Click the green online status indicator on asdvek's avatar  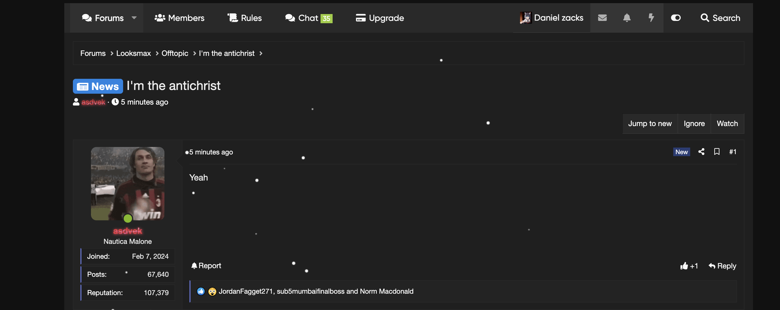128,218
